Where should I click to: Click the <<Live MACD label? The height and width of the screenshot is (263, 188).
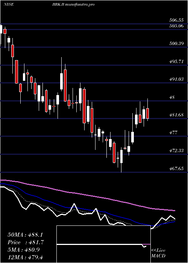[x=158, y=253]
